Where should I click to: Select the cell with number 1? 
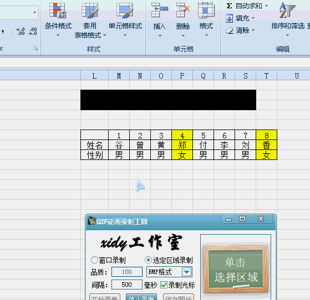point(119,135)
